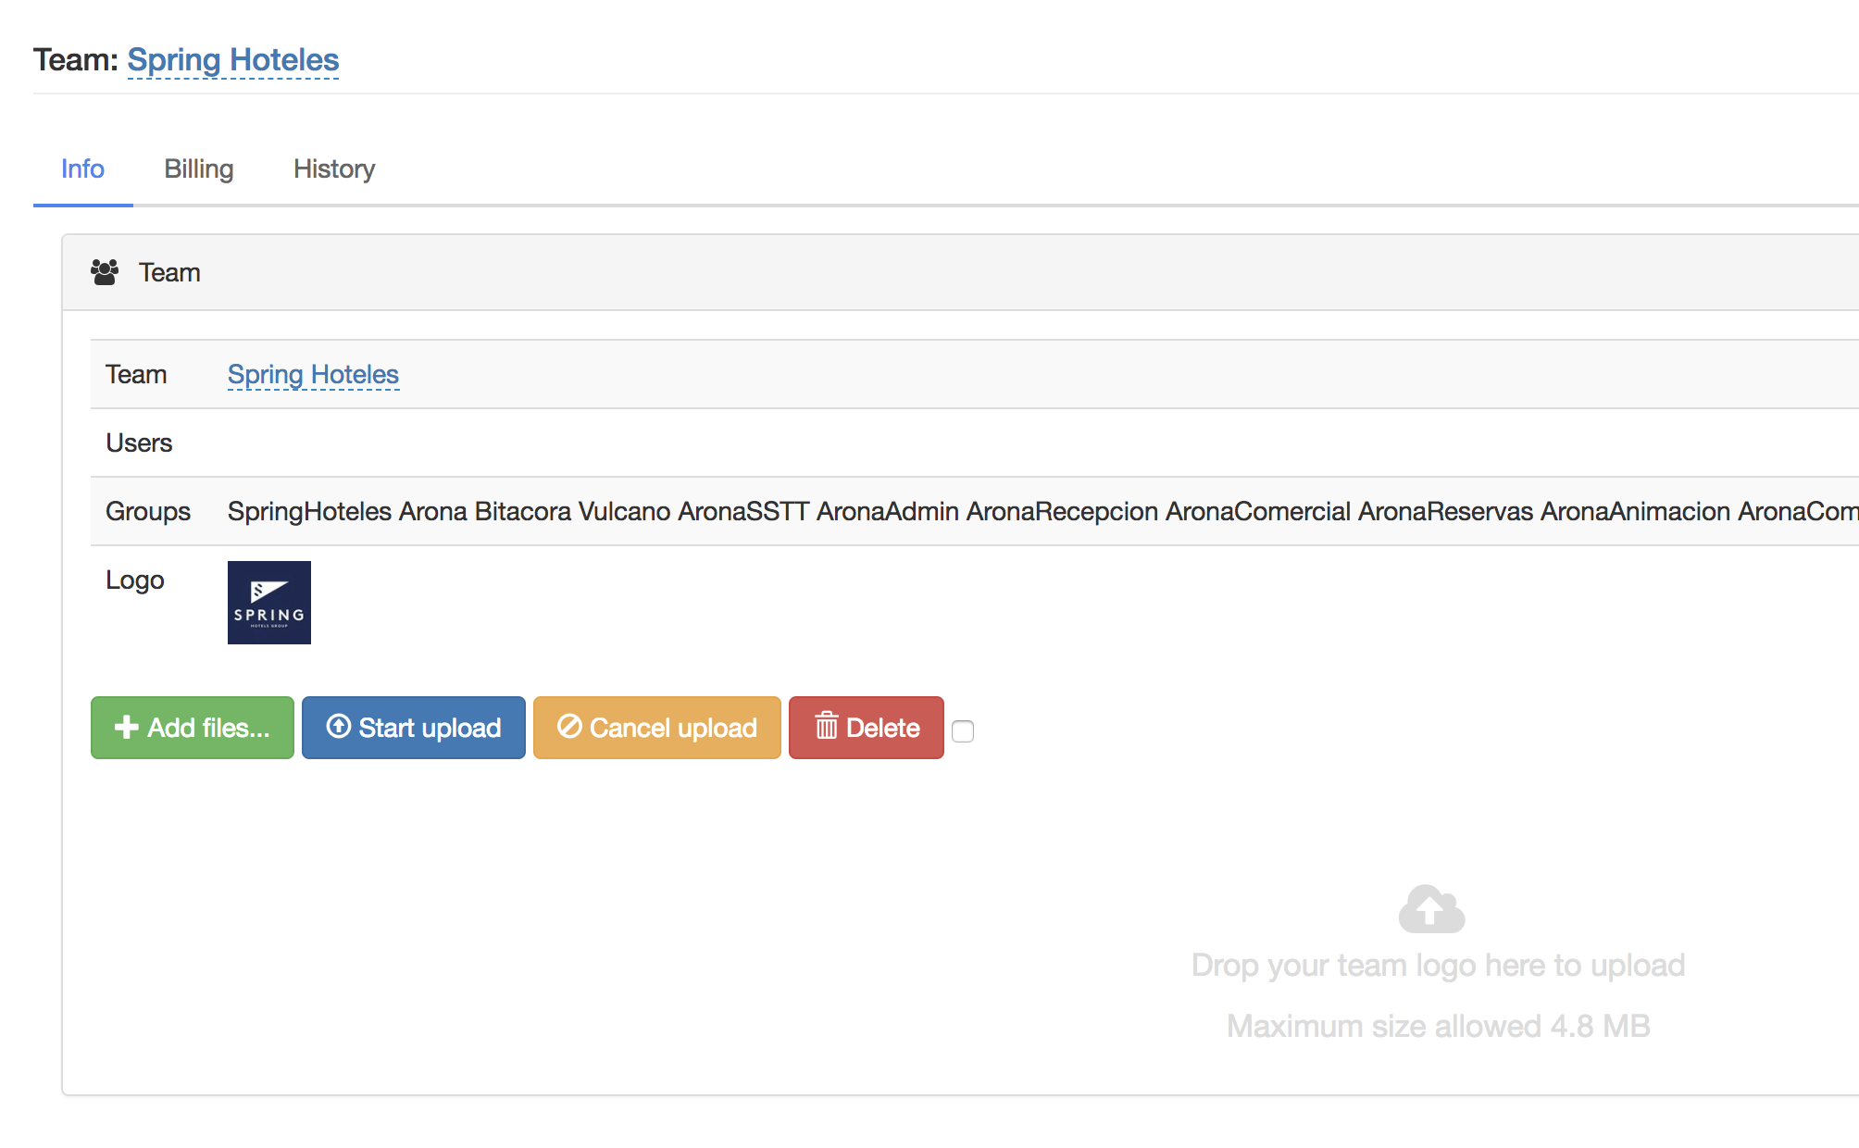Click the AronaRecepcion group name

[x=1063, y=511]
